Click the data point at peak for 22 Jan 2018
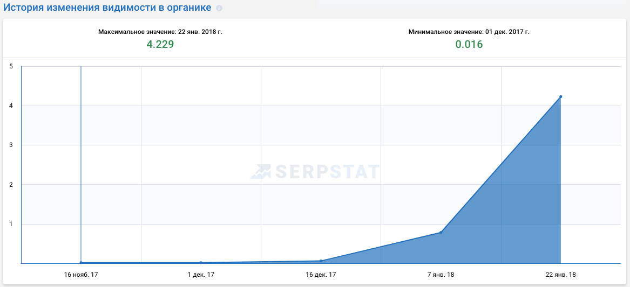The width and height of the screenshot is (630, 287). pos(561,97)
